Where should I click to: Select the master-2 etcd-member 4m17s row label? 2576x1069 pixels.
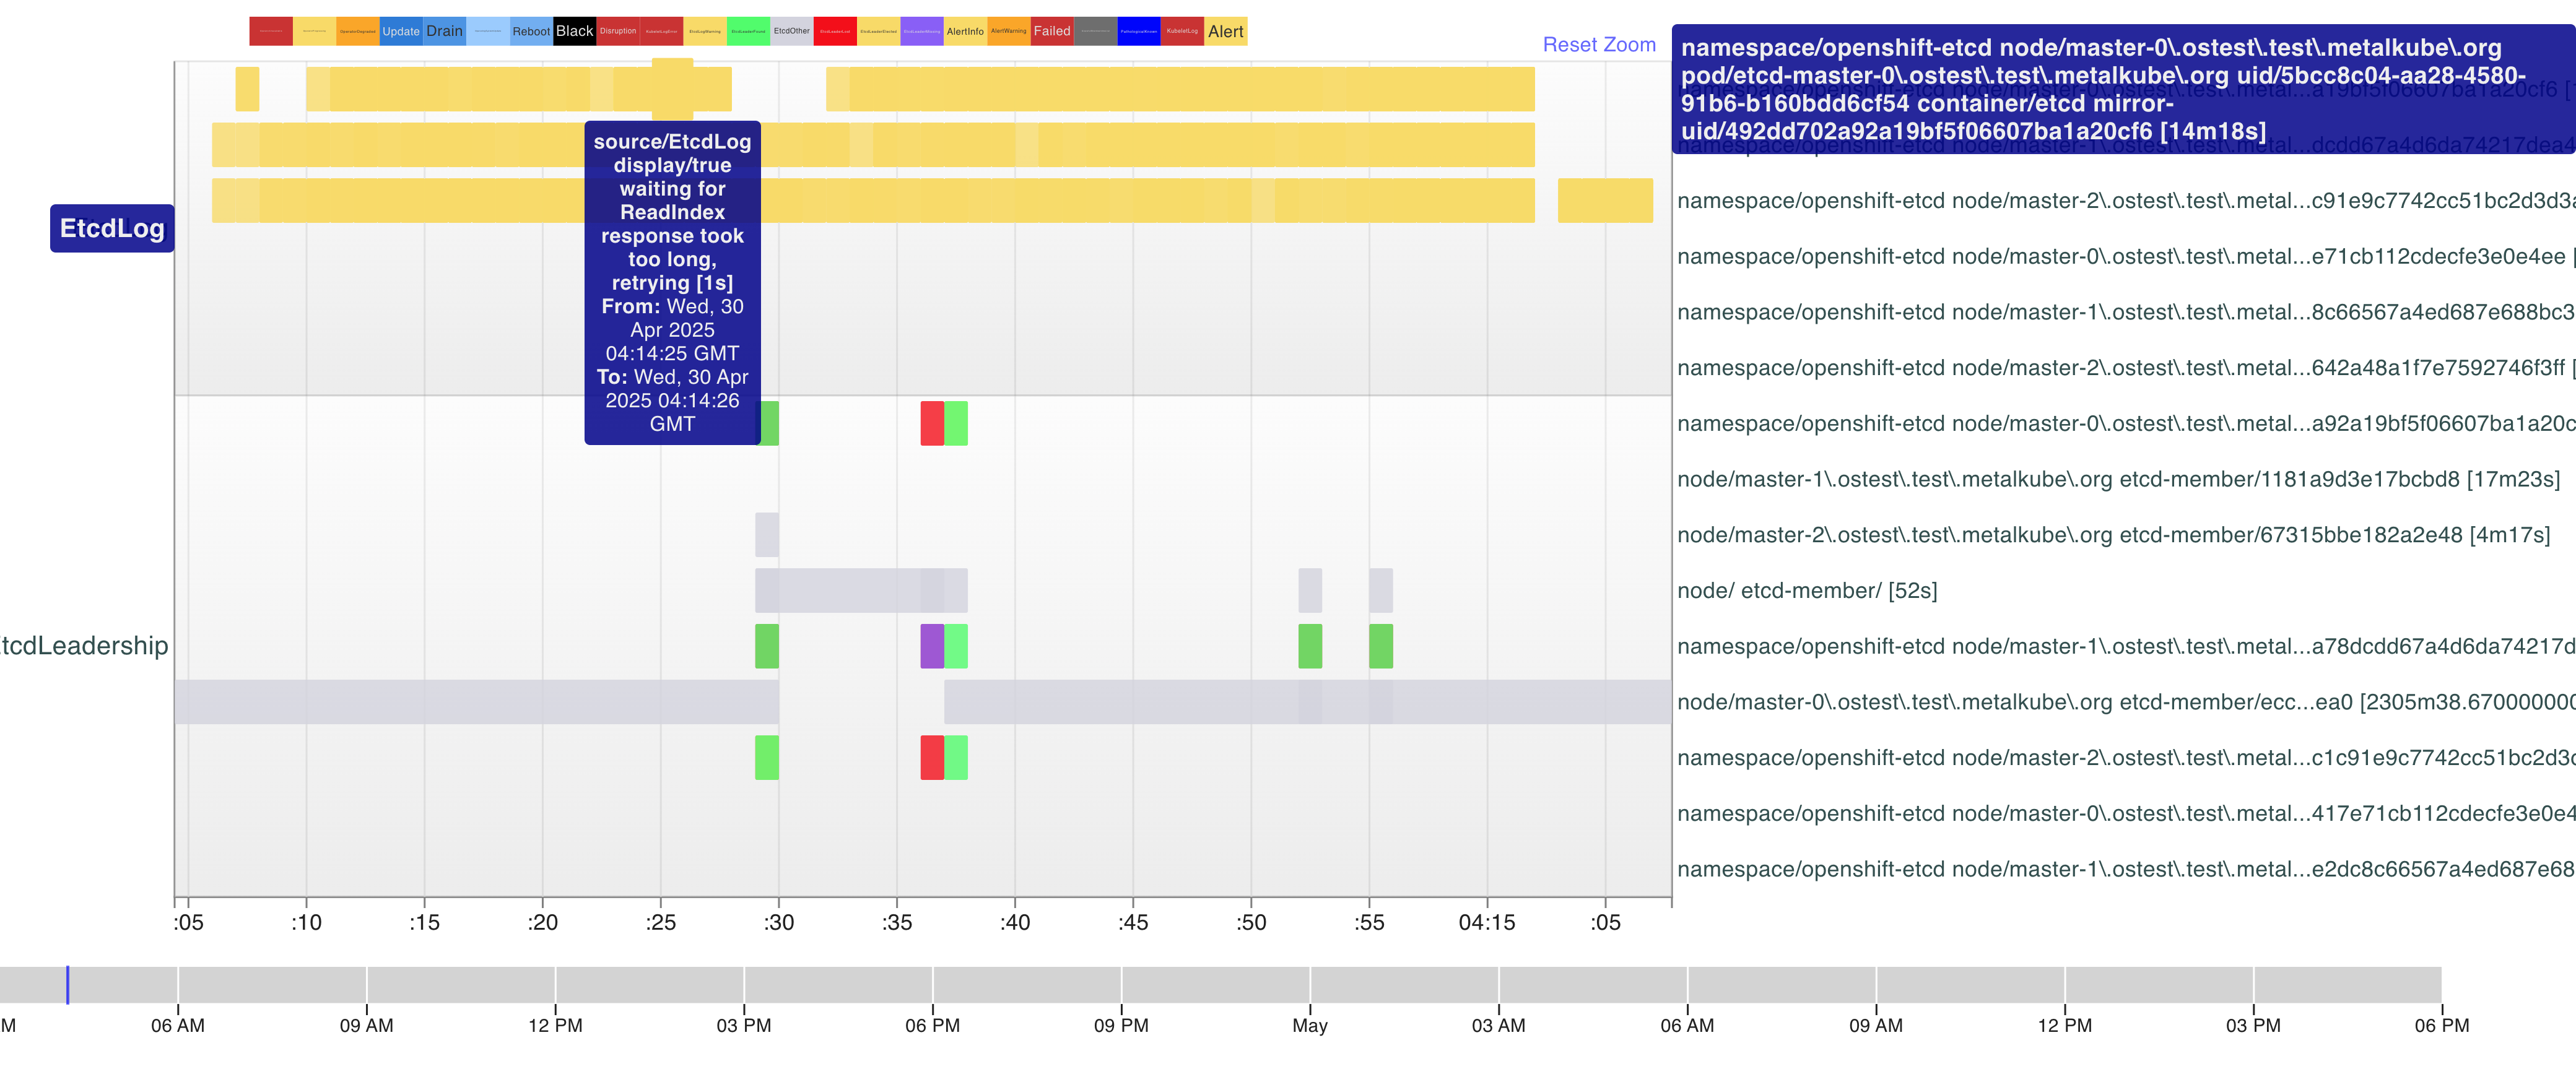[x=2112, y=535]
